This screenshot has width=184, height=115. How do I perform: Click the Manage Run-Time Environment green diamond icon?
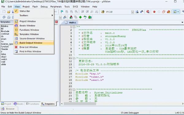[x=80, y=17]
